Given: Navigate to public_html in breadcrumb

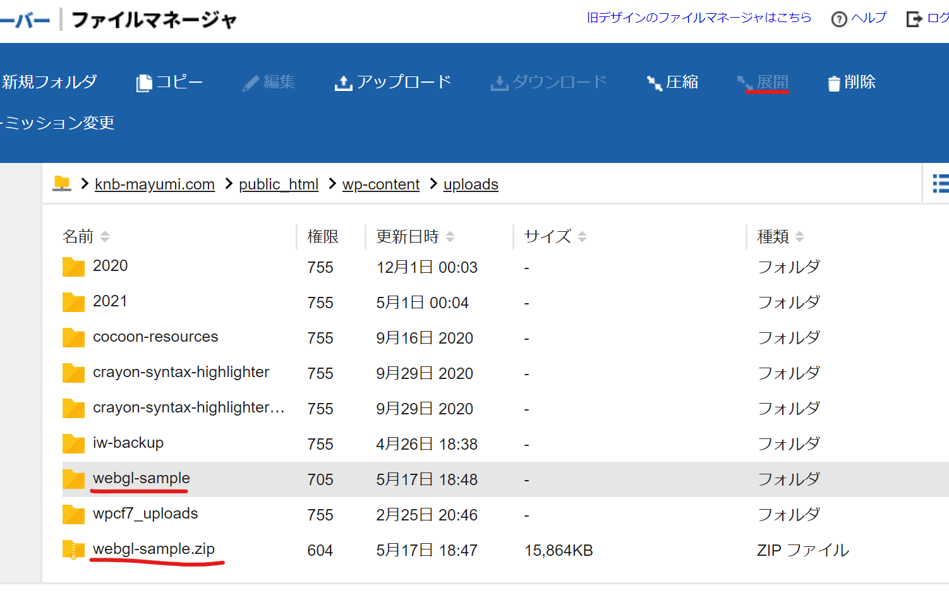Looking at the screenshot, I should (x=278, y=184).
